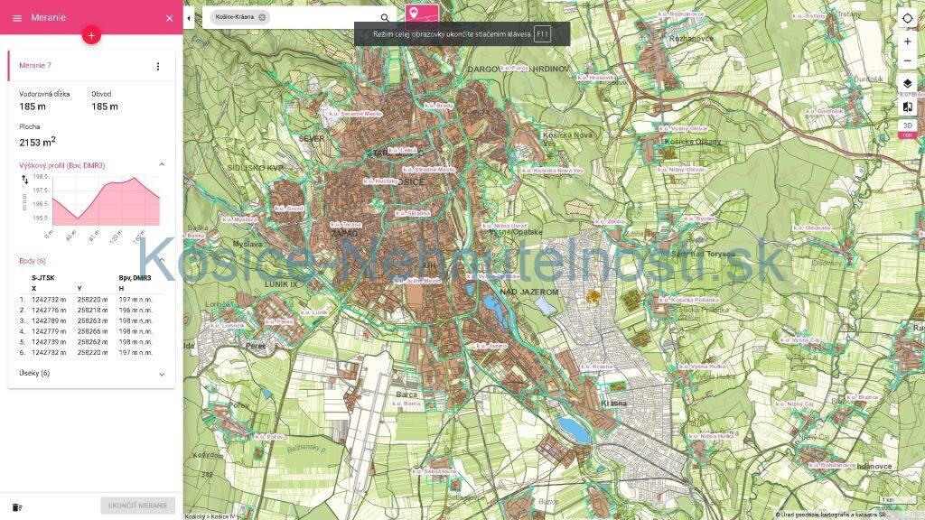Open the three-dot menu for Meranie 7
This screenshot has height=520, width=925.
(157, 67)
